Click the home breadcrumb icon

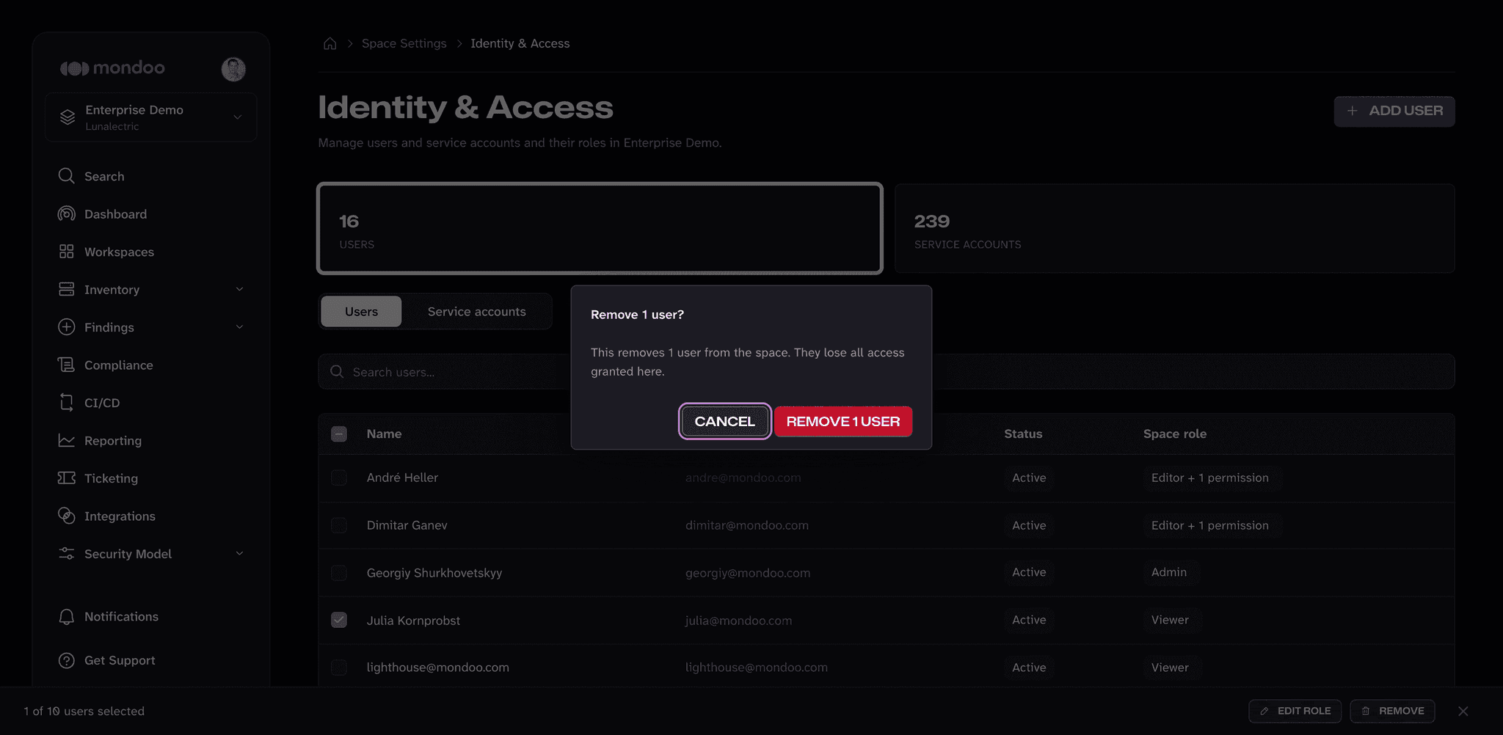pos(330,43)
